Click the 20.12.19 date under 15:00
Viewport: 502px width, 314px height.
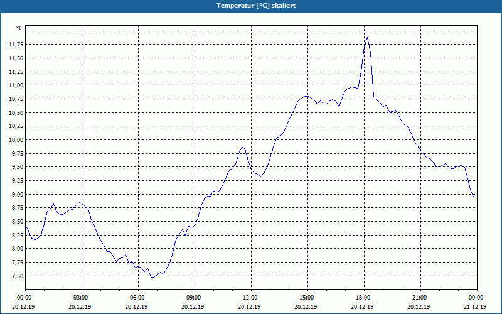click(306, 306)
